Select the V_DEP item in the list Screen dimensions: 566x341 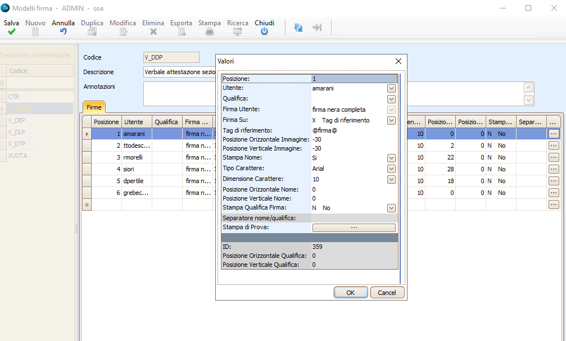click(17, 120)
